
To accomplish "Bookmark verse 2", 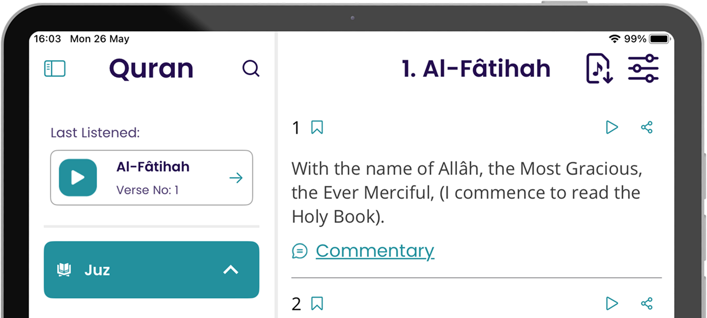I will 317,303.
